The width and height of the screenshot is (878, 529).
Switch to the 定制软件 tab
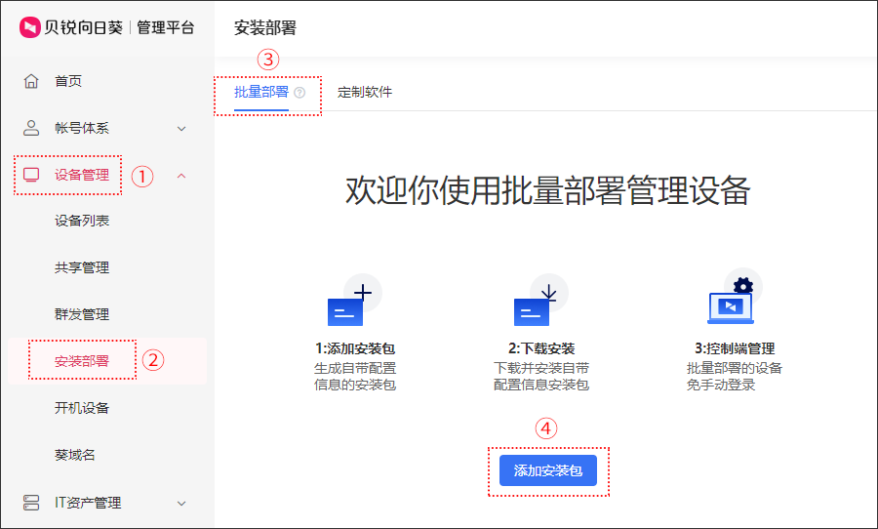(365, 92)
